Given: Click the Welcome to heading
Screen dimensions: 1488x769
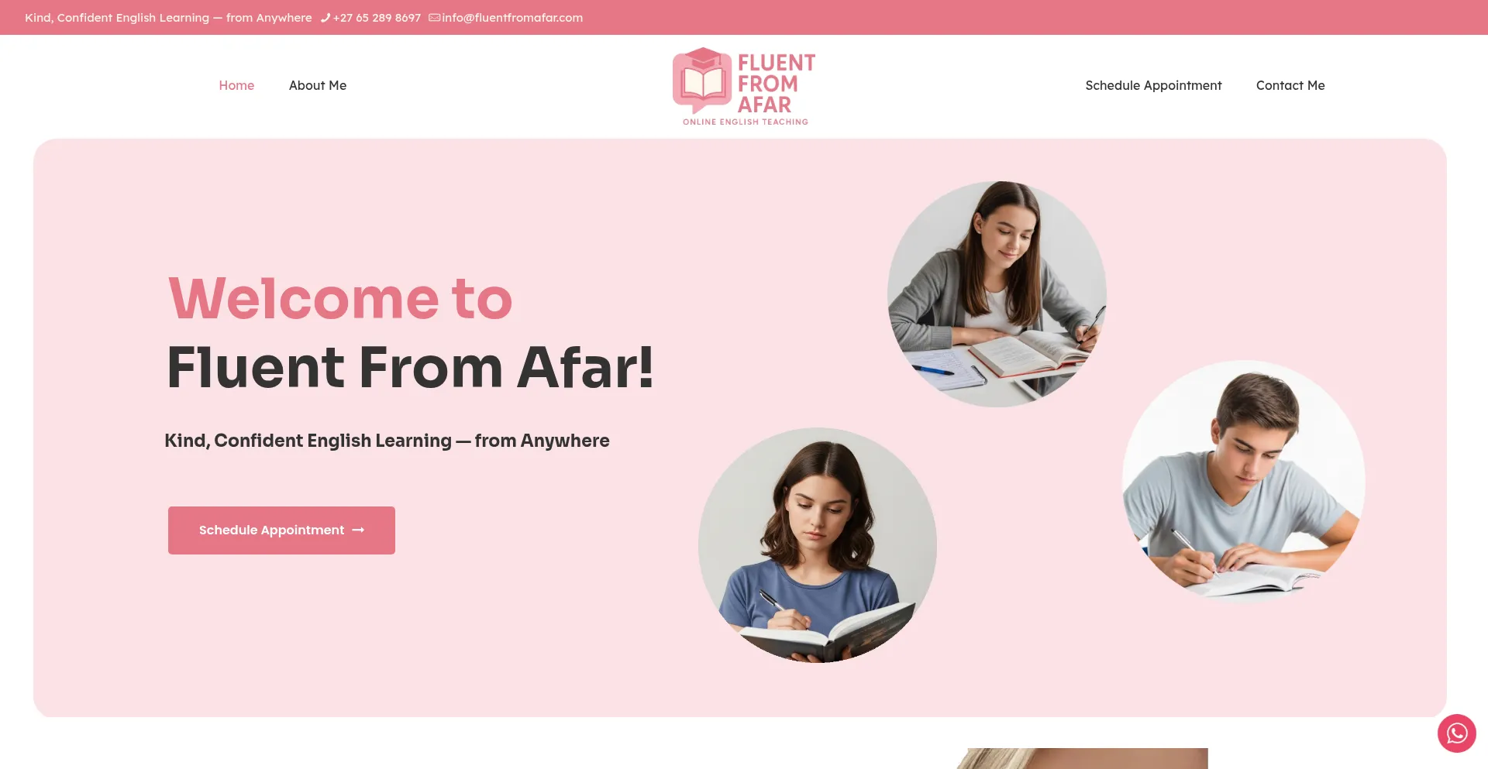Looking at the screenshot, I should [340, 298].
